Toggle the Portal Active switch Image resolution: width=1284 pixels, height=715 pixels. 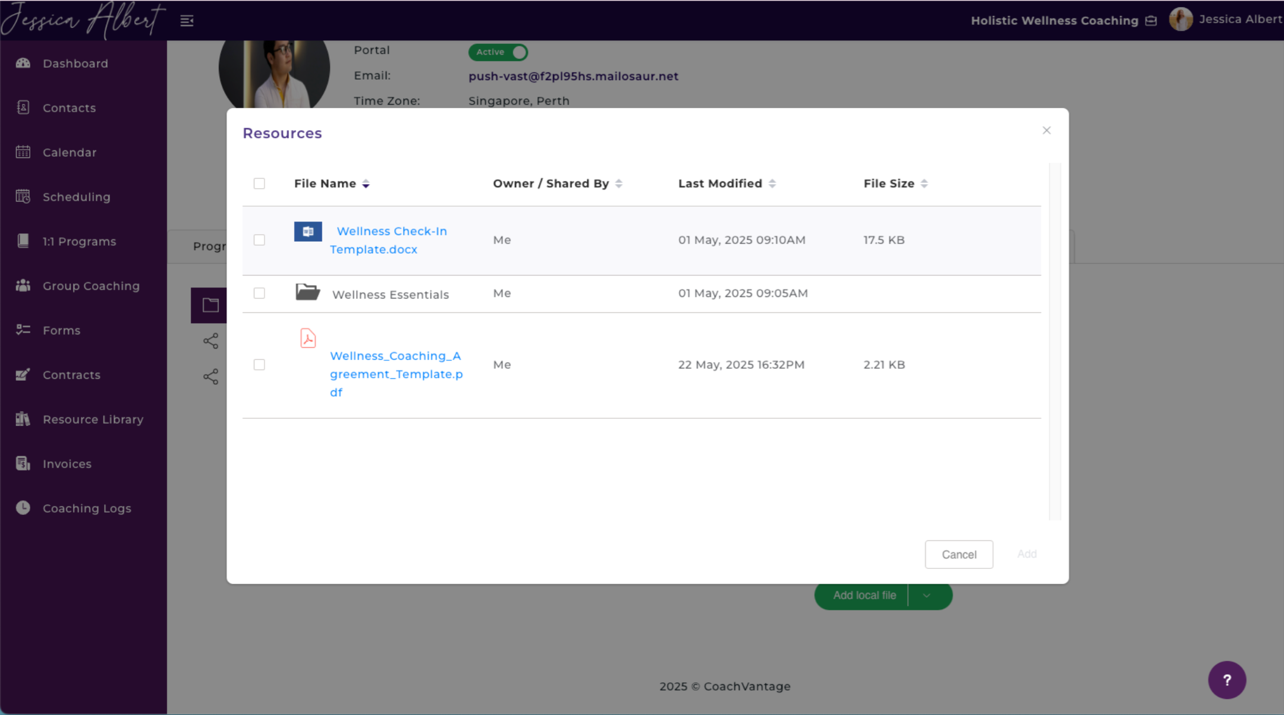[498, 52]
